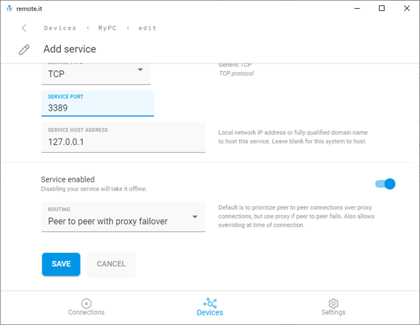Expand the Routing dropdown
Image resolution: width=420 pixels, height=325 pixels.
[x=123, y=217]
